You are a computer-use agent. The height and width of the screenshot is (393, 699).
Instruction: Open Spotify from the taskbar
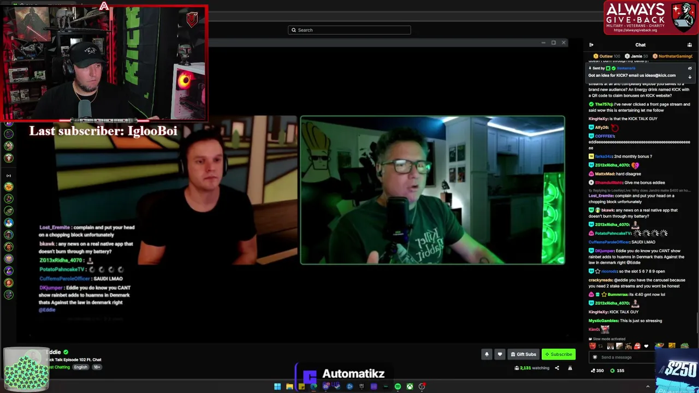tap(398, 386)
